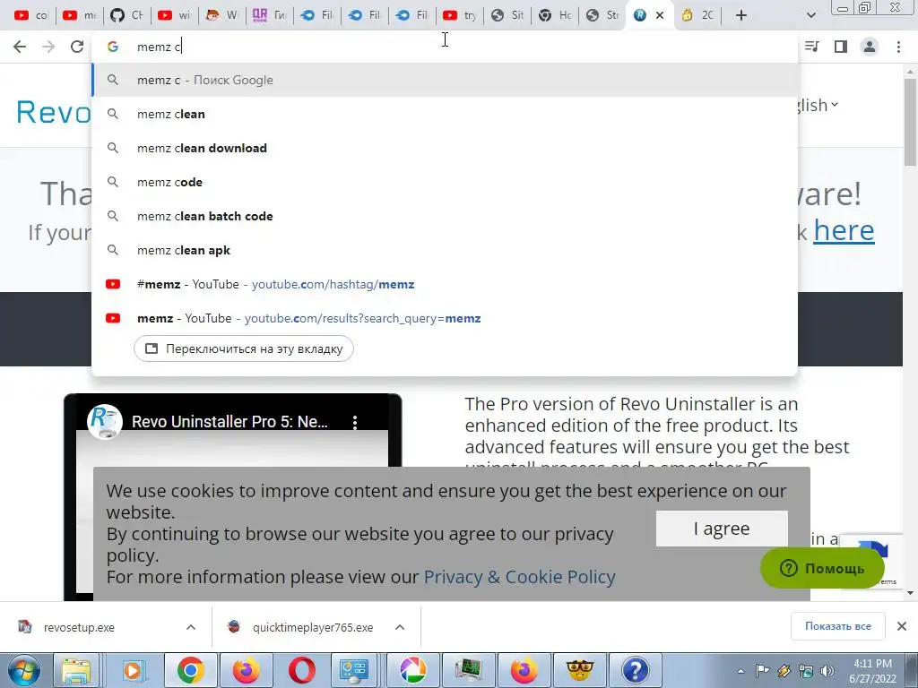Image resolution: width=918 pixels, height=688 pixels.
Task: Open the media control playlist icon
Action: click(812, 47)
